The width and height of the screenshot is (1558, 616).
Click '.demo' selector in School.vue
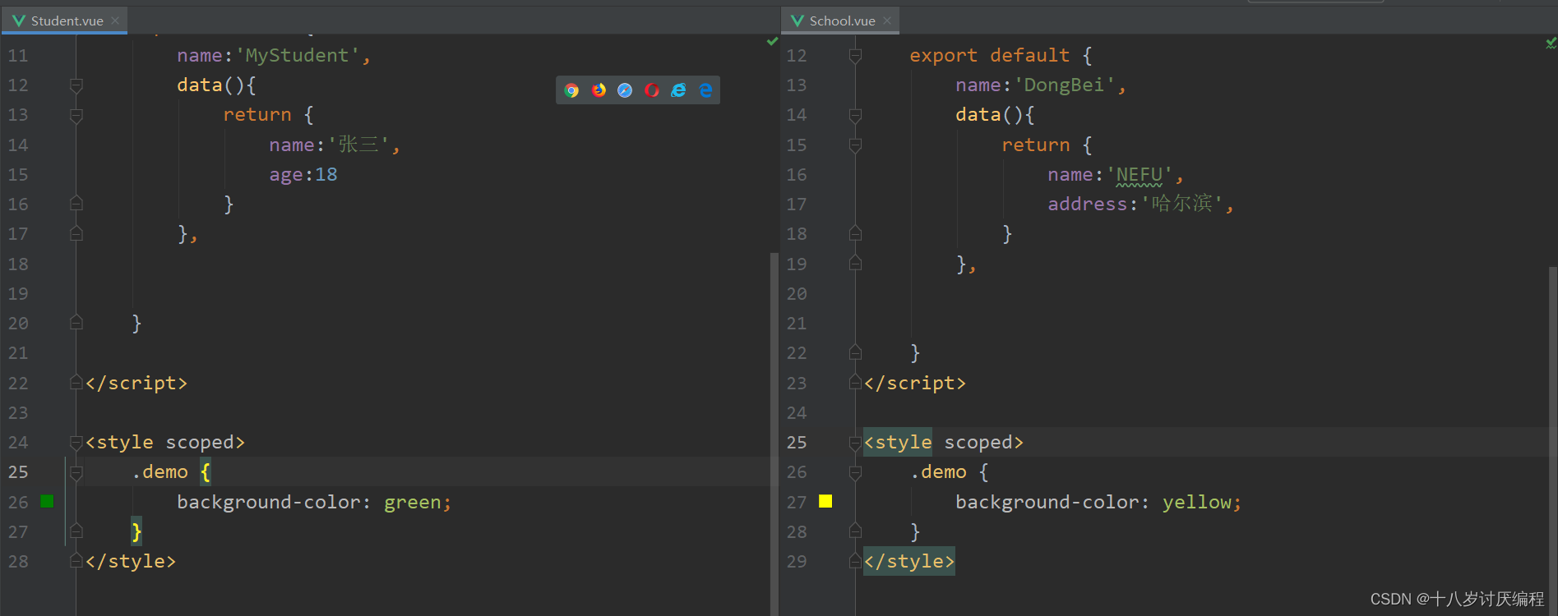[x=939, y=472]
